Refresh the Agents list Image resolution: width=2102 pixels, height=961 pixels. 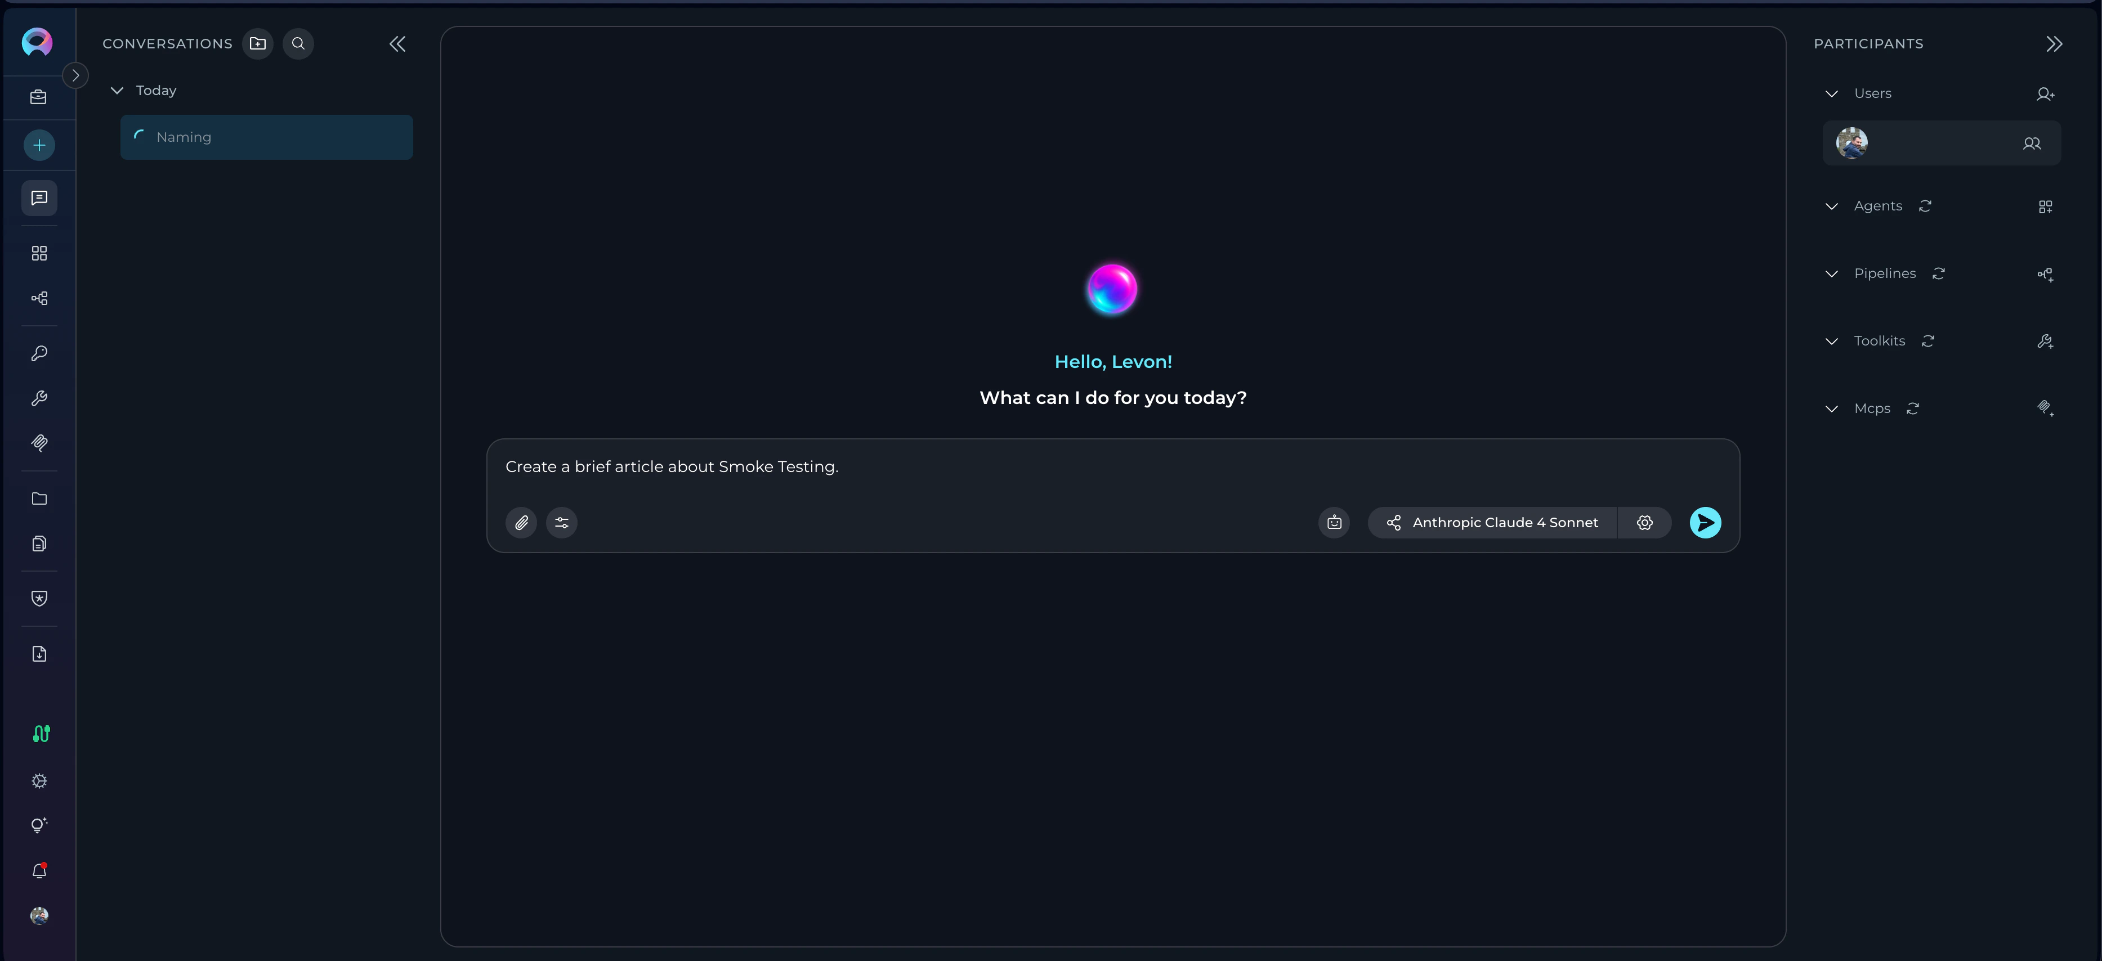click(1925, 206)
